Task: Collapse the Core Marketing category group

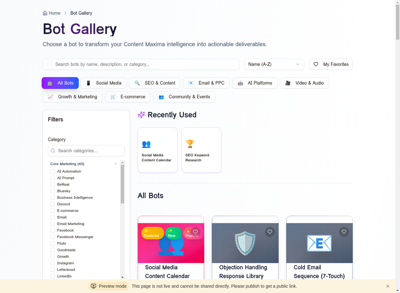Action: pyautogui.click(x=115, y=163)
